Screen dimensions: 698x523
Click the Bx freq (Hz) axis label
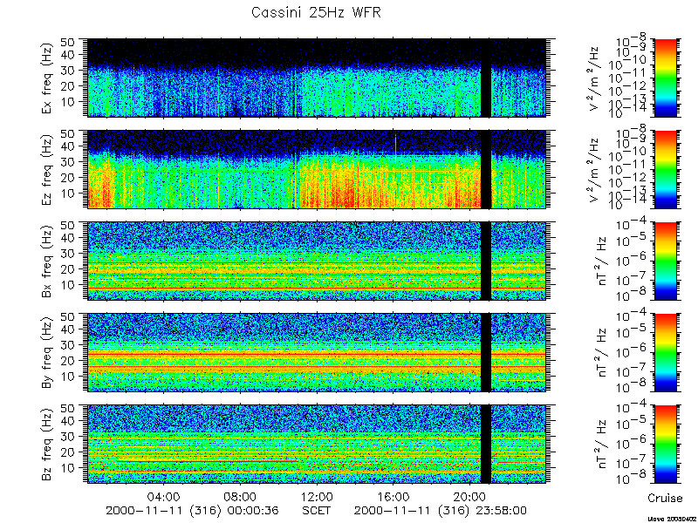click(x=48, y=261)
